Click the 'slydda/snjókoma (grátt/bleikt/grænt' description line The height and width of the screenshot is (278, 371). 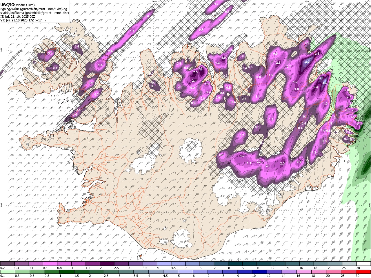(34, 13)
